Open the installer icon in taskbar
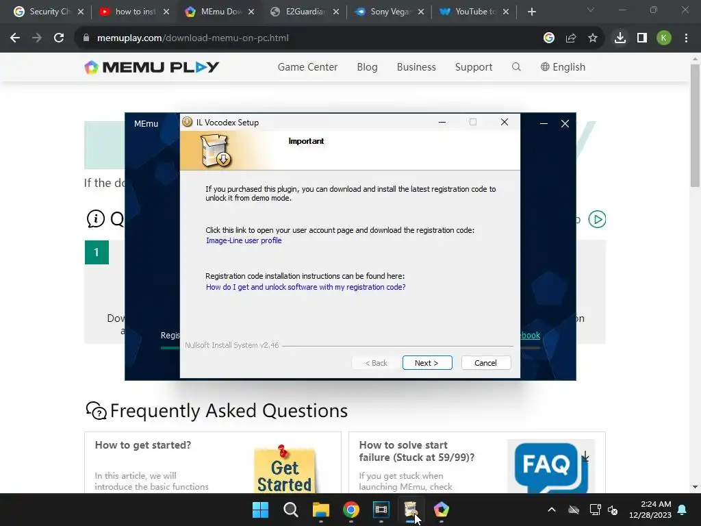Image resolution: width=701 pixels, height=526 pixels. coord(411,510)
